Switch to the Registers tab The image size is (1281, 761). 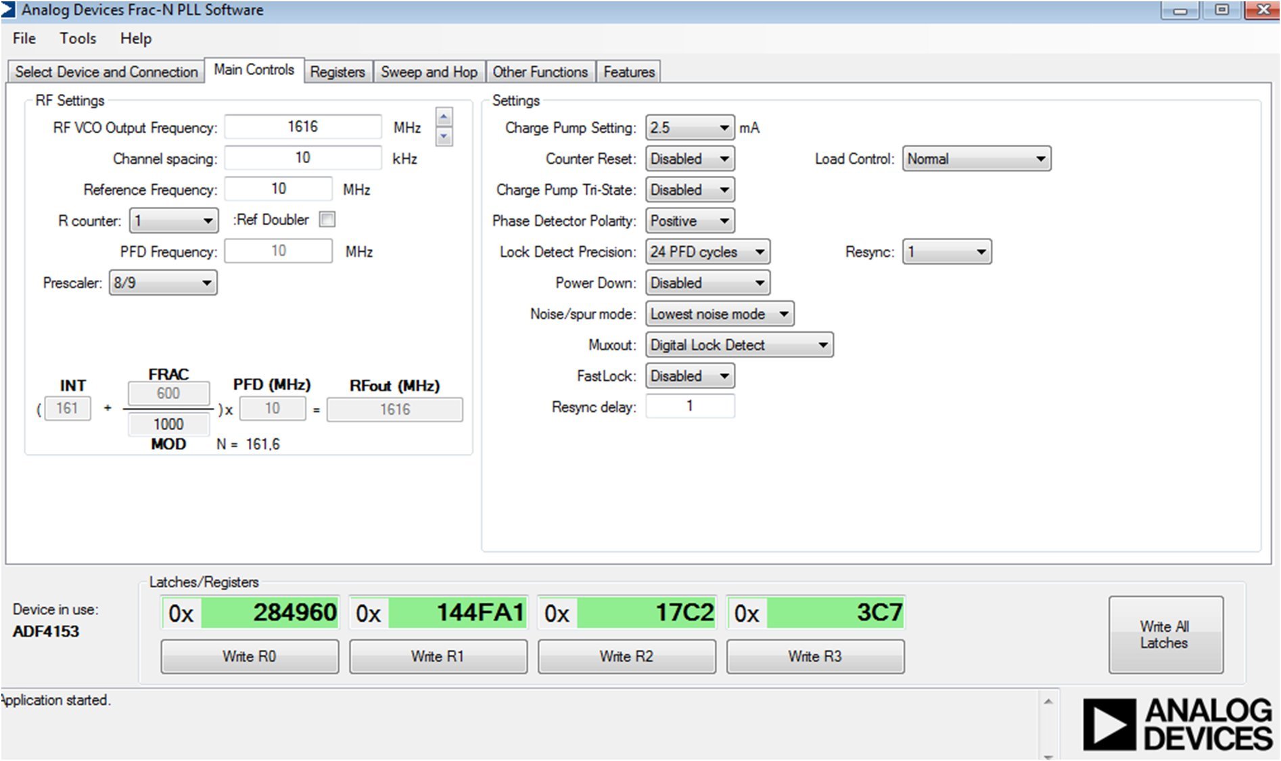point(337,72)
